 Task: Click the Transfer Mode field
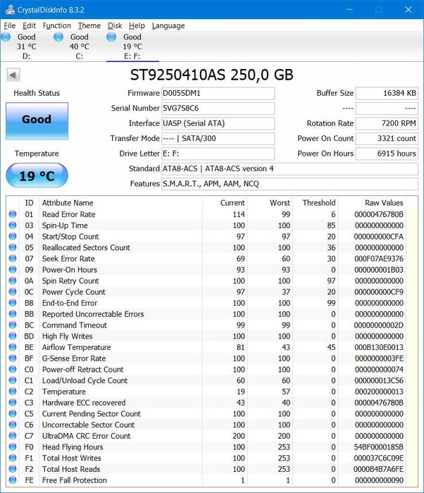(218, 139)
